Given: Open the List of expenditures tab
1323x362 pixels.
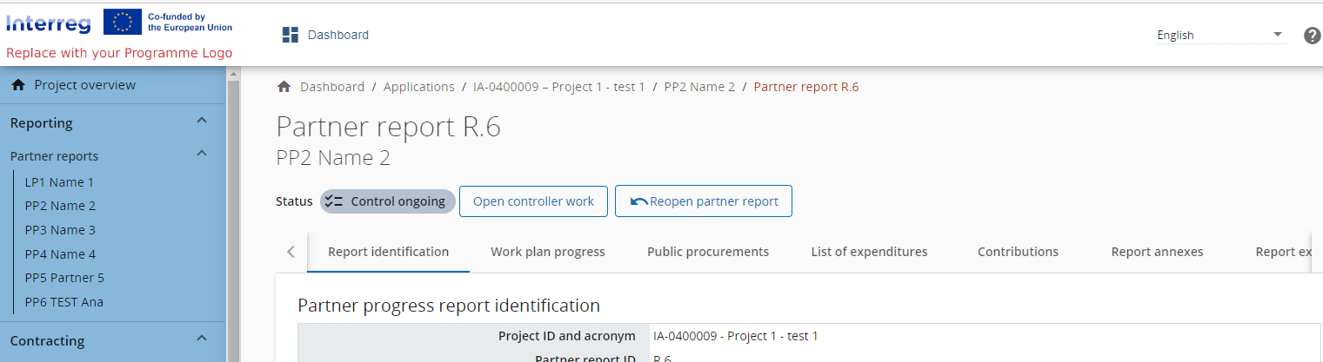Looking at the screenshot, I should pyautogui.click(x=869, y=252).
